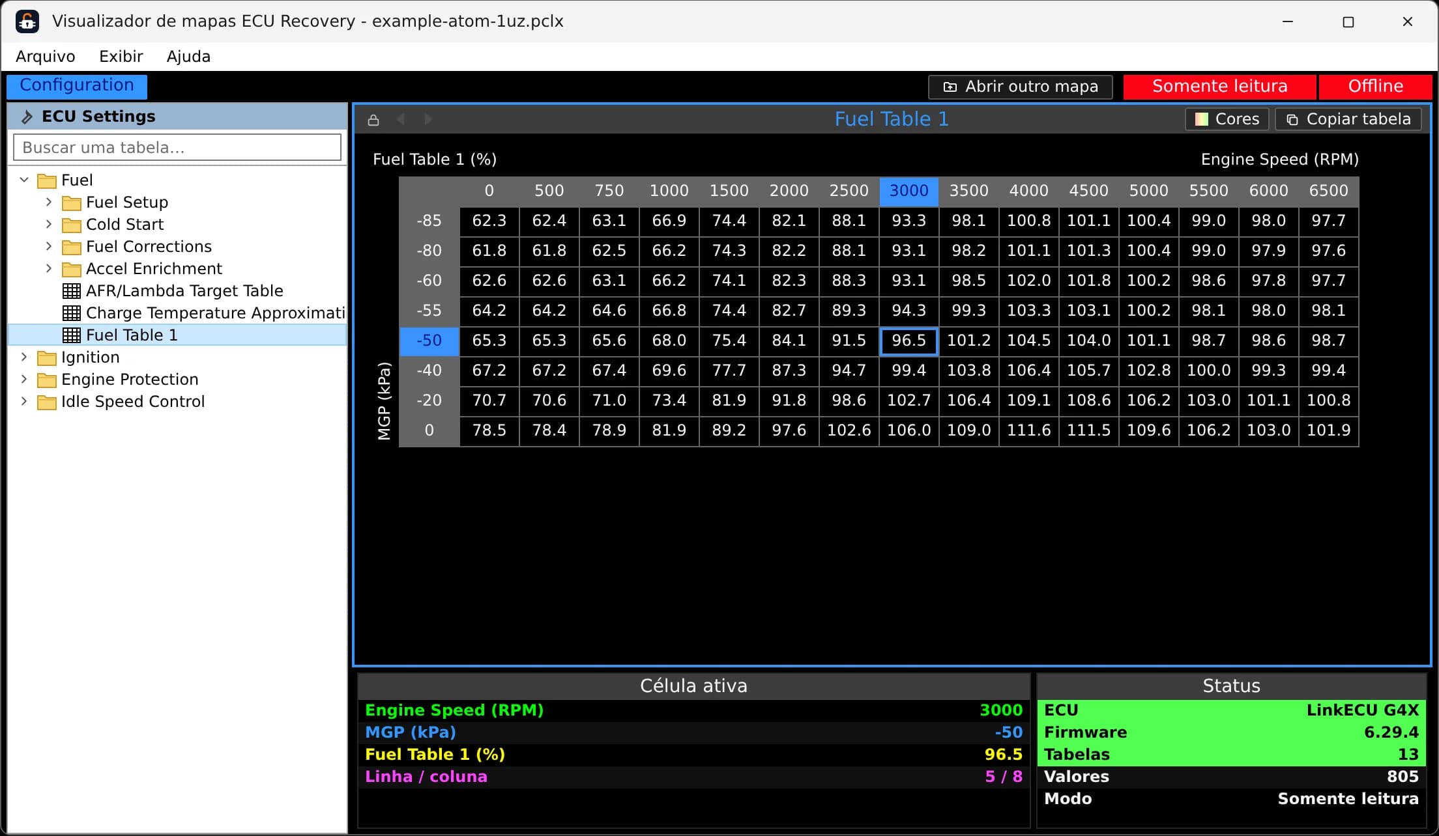This screenshot has width=1439, height=836.
Task: Collapse the Fuel folder
Action: (24, 180)
